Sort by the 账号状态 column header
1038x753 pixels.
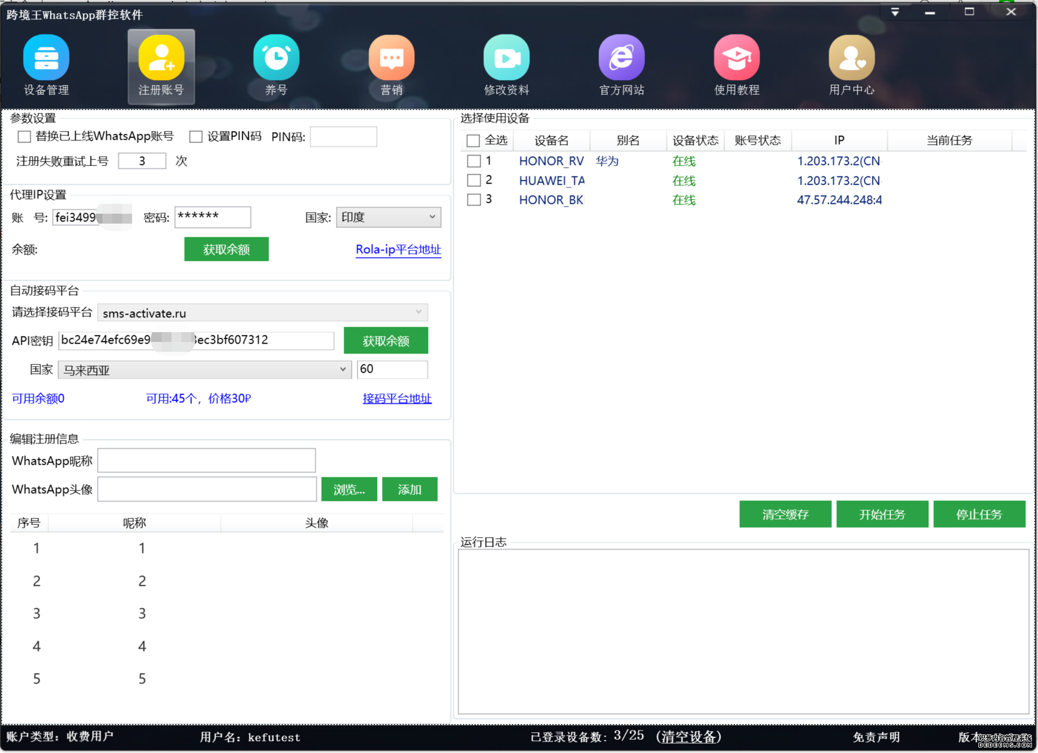pos(758,141)
